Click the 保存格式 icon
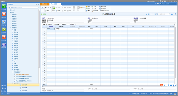 click(x=100, y=9)
